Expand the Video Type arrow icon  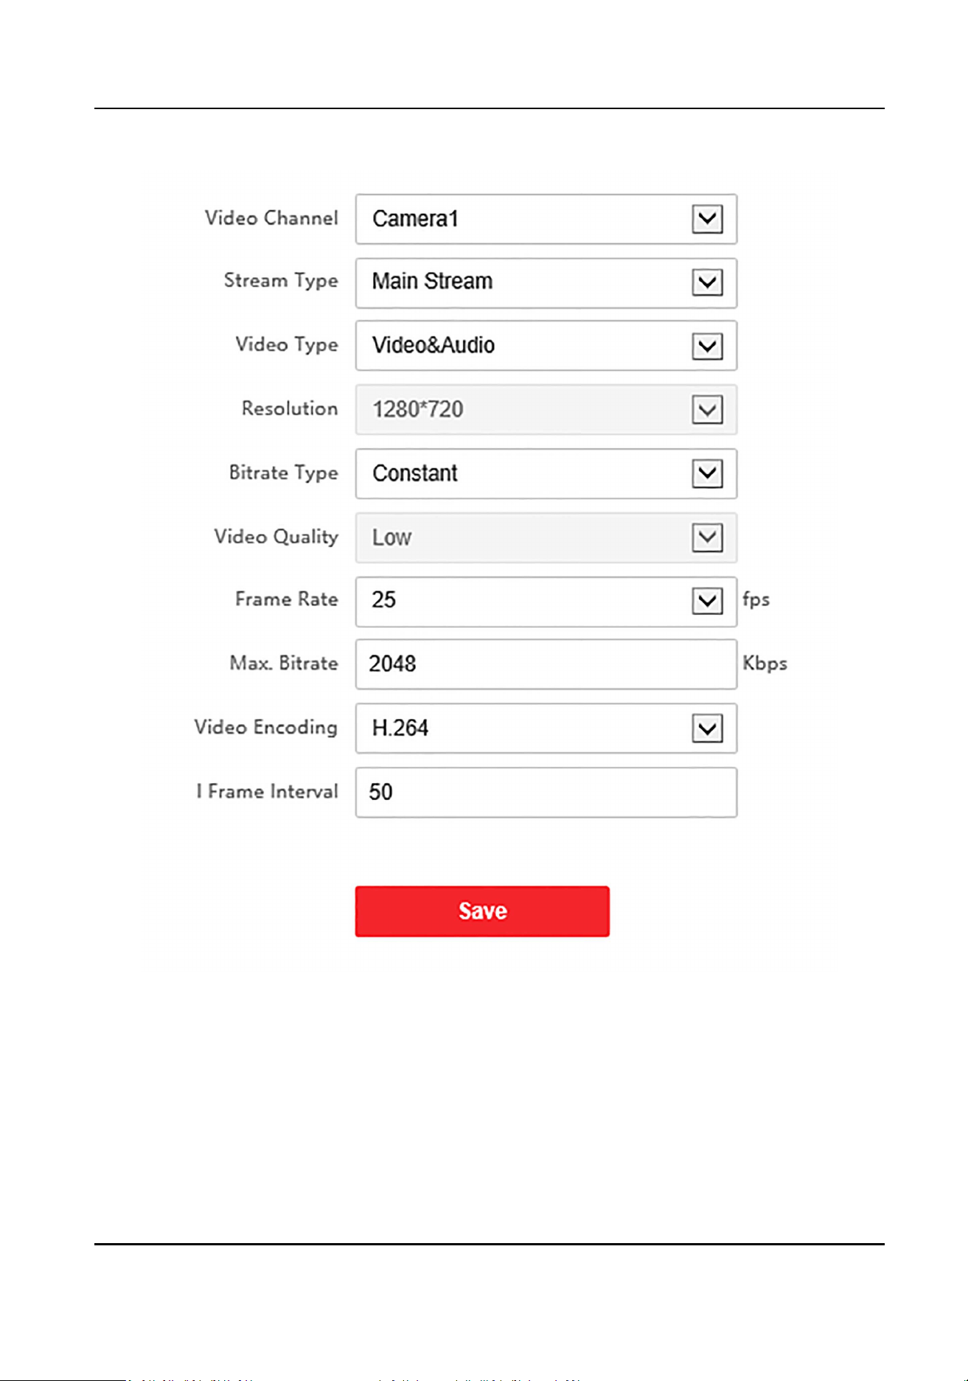coord(707,346)
